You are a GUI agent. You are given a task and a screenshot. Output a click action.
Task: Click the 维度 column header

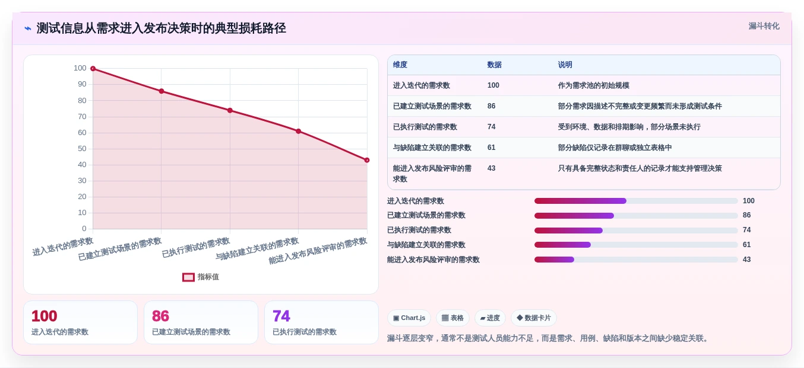tap(400, 65)
